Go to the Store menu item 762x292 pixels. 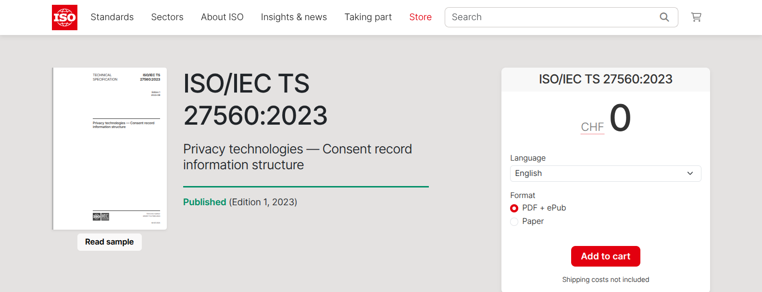point(421,17)
